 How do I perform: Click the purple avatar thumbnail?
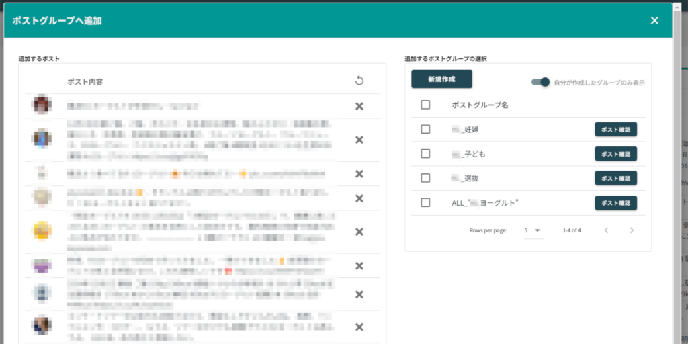(x=42, y=265)
